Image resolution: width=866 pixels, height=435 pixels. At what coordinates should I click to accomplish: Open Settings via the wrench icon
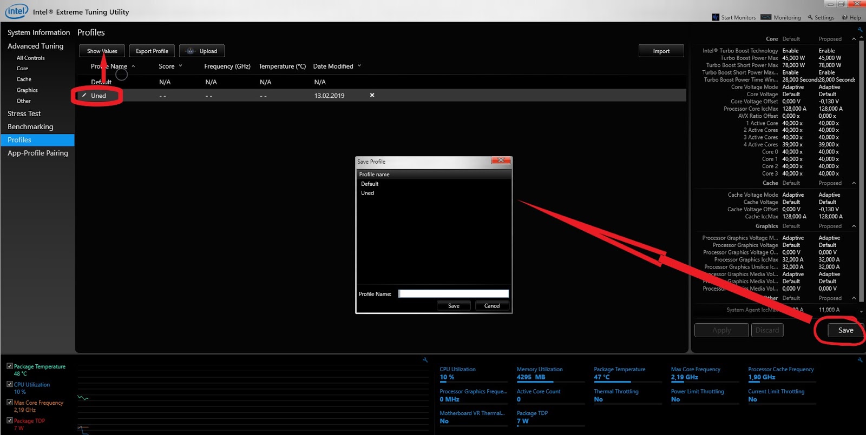[810, 17]
